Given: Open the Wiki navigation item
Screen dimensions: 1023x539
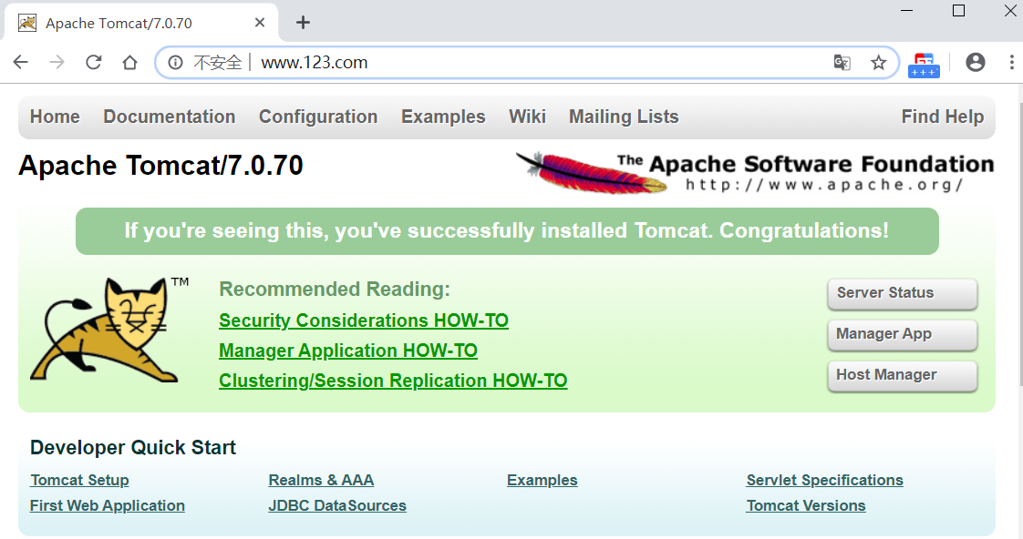Looking at the screenshot, I should click(x=527, y=117).
